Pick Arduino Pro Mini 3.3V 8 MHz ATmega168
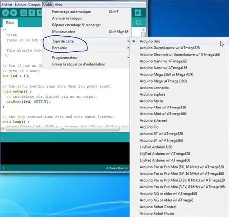229x217 pixels. click(179, 187)
